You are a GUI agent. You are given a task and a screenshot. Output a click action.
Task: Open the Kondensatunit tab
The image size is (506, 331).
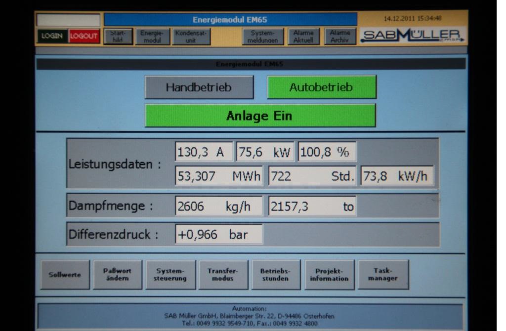(x=191, y=37)
